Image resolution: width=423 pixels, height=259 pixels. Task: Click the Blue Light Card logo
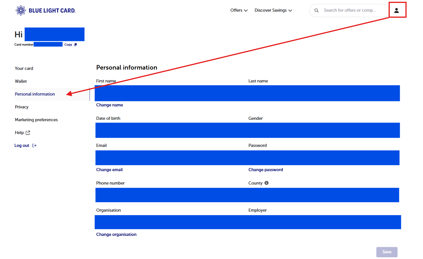tap(46, 11)
